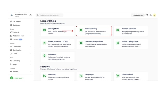Expand the Users submenu chevron
Viewport: 166px width, 93px height.
[30, 54]
